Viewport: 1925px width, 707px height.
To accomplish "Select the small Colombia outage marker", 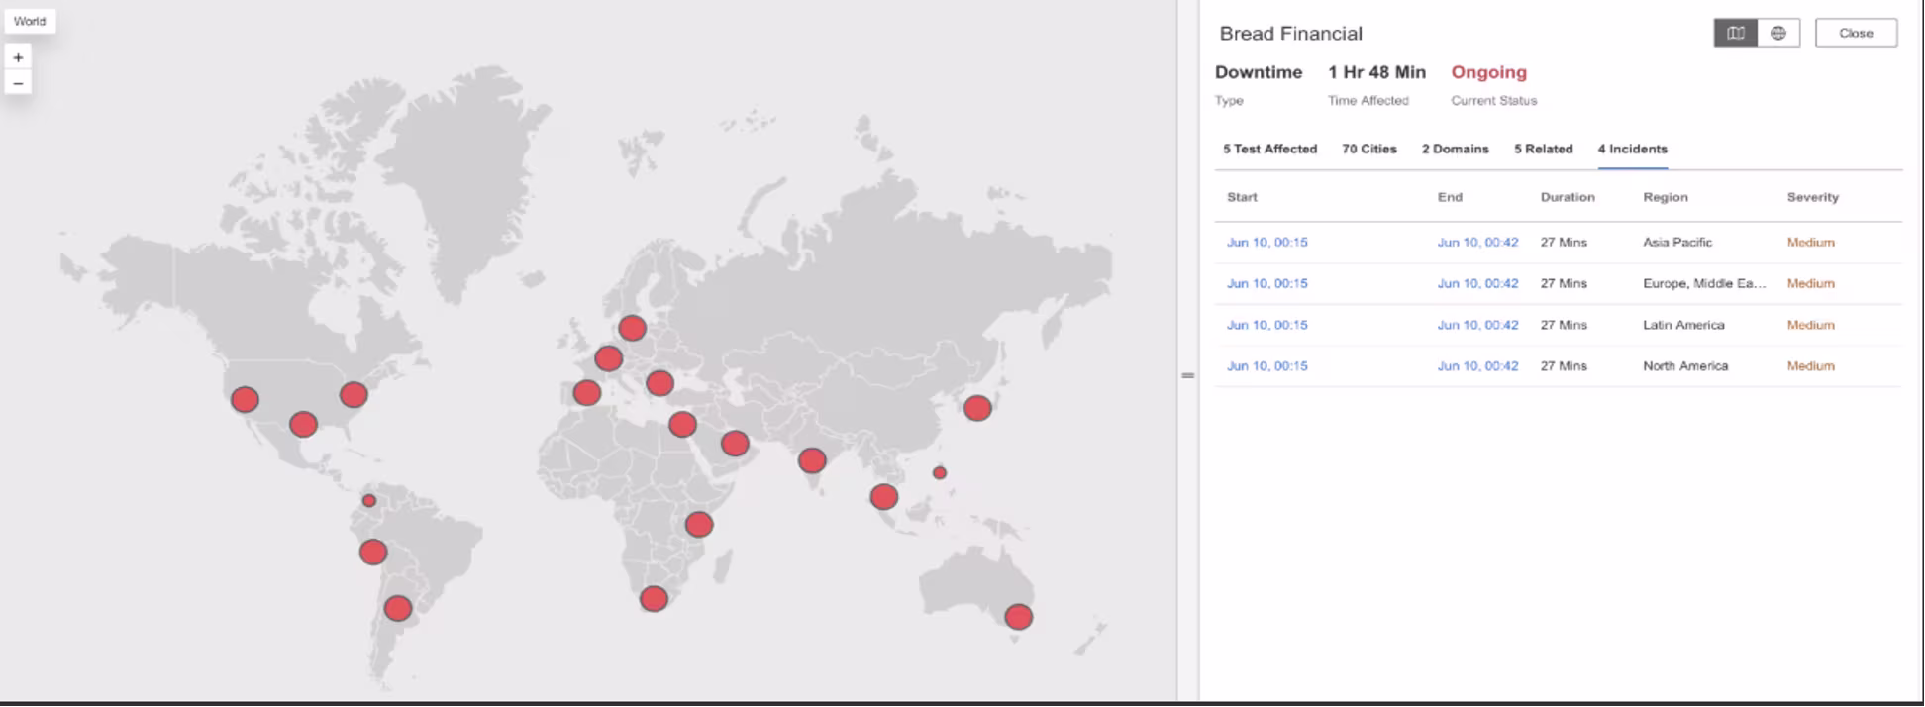I will tap(368, 501).
